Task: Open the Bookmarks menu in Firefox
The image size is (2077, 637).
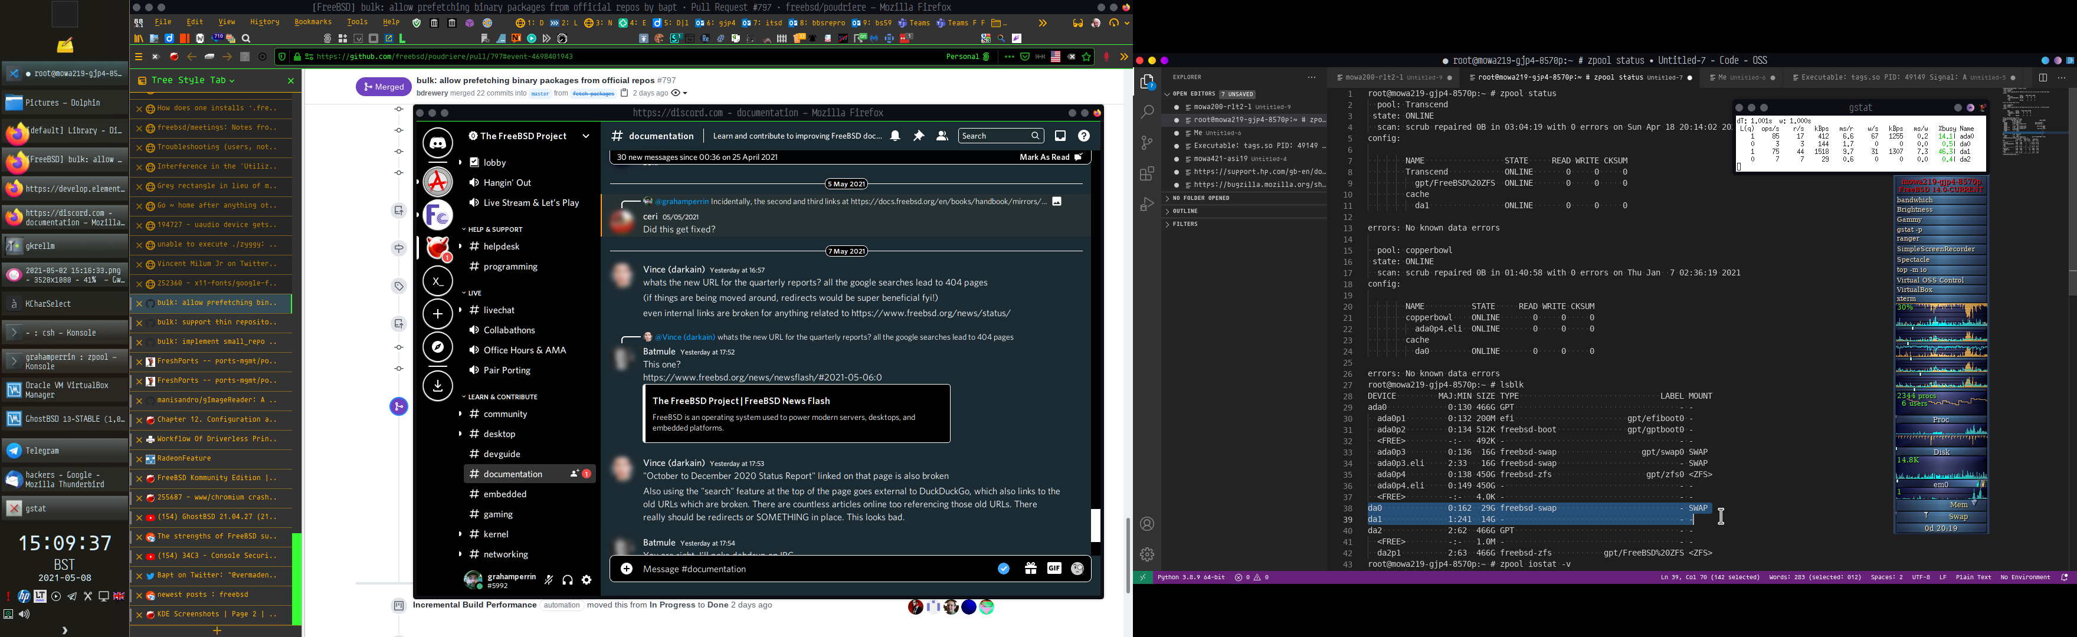Action: click(x=313, y=22)
